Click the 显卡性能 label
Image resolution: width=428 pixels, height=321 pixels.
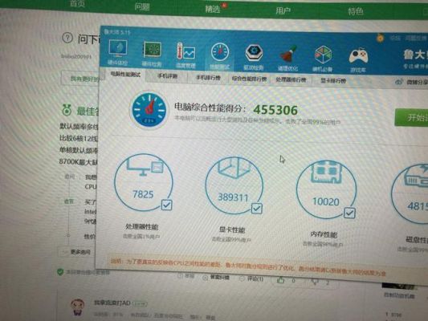(232, 230)
